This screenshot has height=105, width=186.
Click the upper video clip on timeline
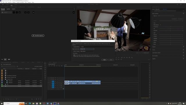point(83,81)
